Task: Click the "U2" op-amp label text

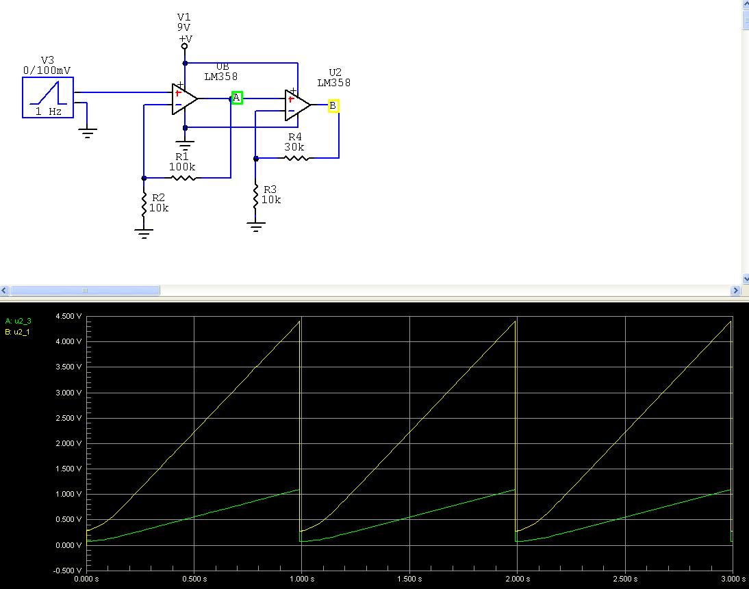Action: point(335,72)
